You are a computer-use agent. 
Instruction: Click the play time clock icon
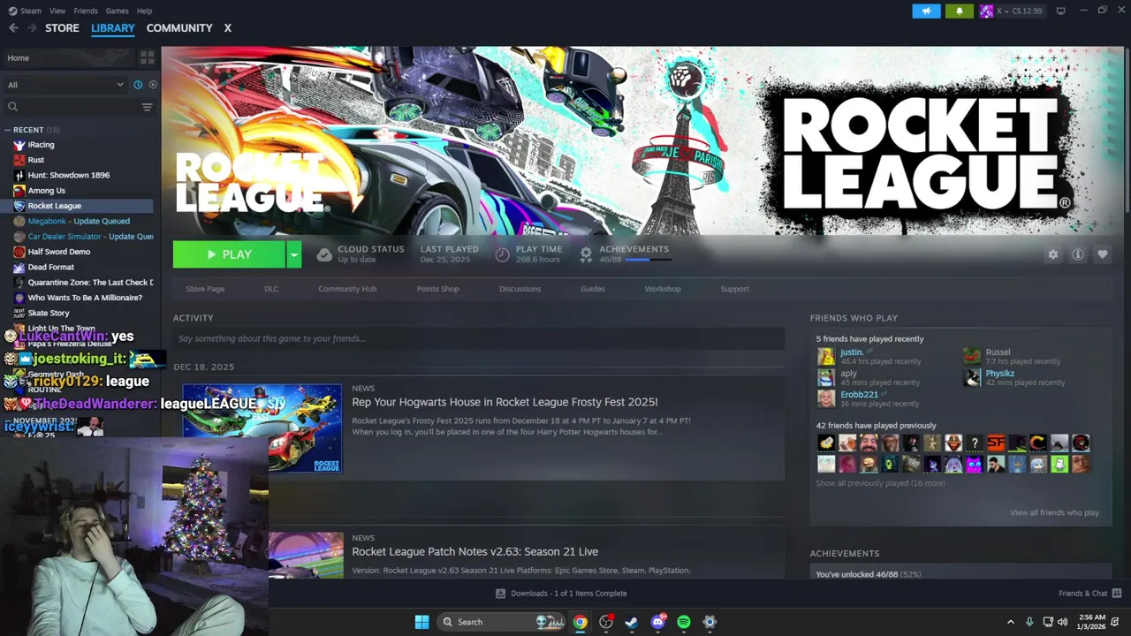pyautogui.click(x=502, y=254)
